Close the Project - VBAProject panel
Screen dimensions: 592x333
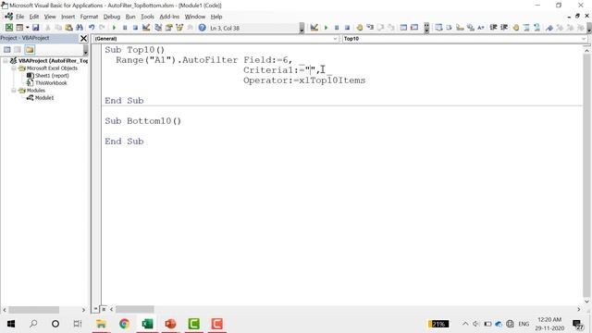83,38
